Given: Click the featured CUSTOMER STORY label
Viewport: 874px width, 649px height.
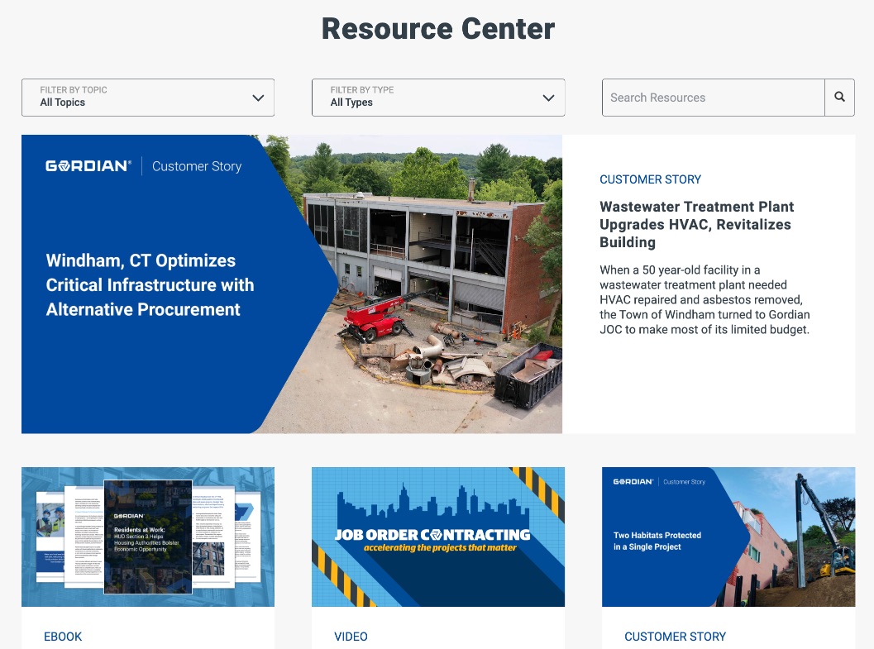Looking at the screenshot, I should [x=650, y=179].
